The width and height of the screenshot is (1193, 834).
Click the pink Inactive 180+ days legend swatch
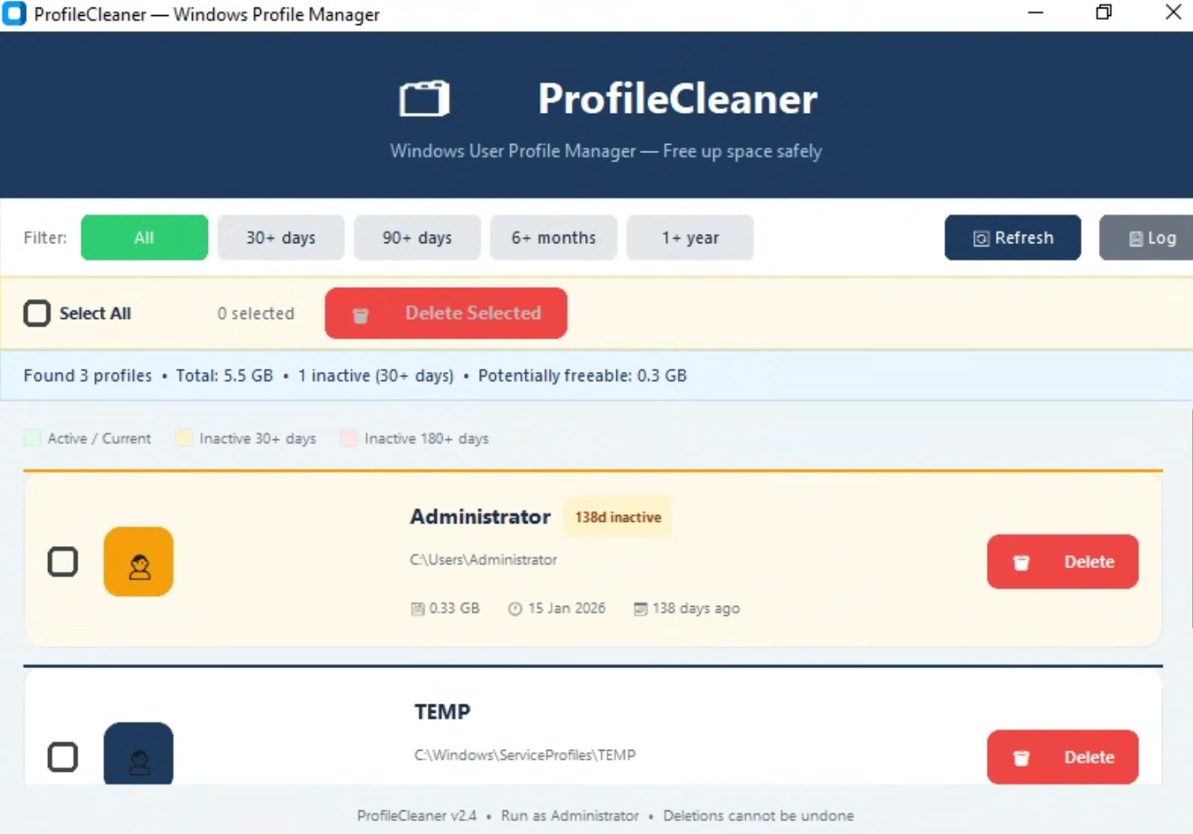pos(349,438)
